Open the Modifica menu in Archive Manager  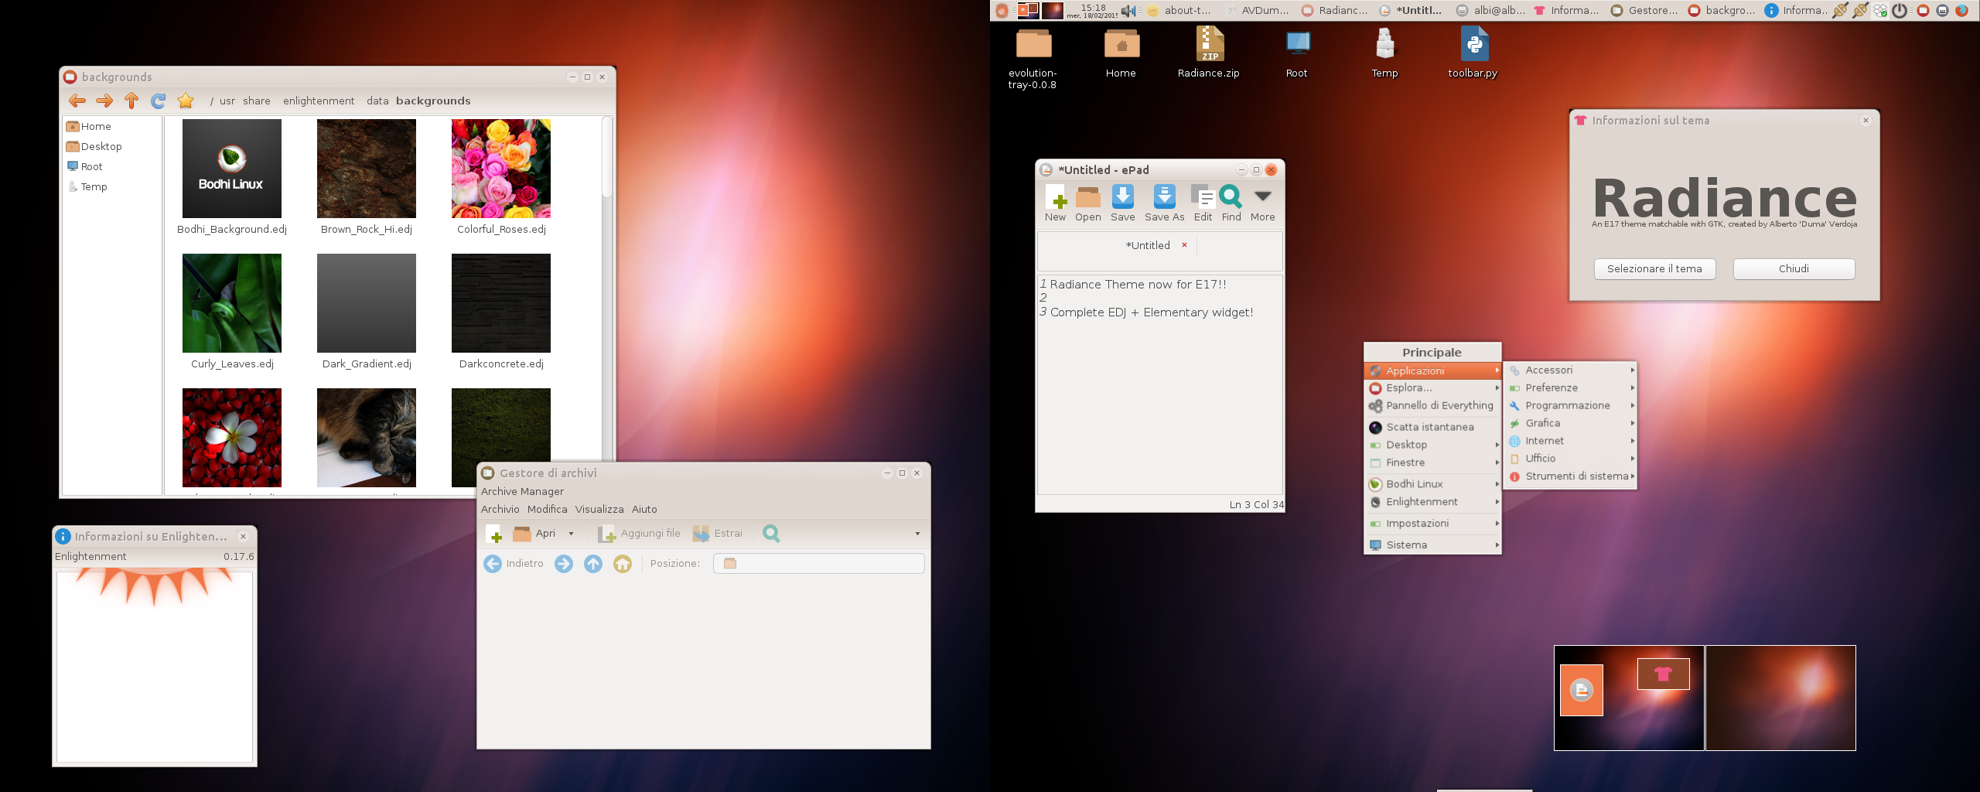pos(548,509)
